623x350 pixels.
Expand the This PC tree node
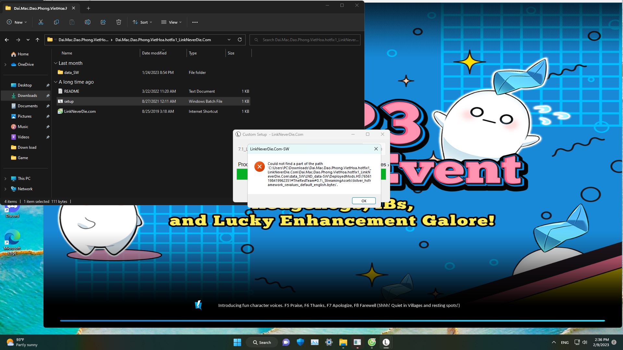point(5,179)
